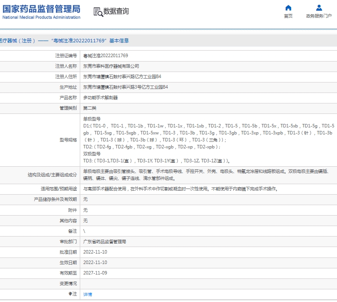Select the 生产地址 address with 3号

pyautogui.click(x=126, y=87)
